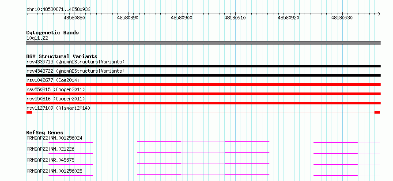Select the magenta line of ARHGAP22|NR_045675

[x=203, y=164]
